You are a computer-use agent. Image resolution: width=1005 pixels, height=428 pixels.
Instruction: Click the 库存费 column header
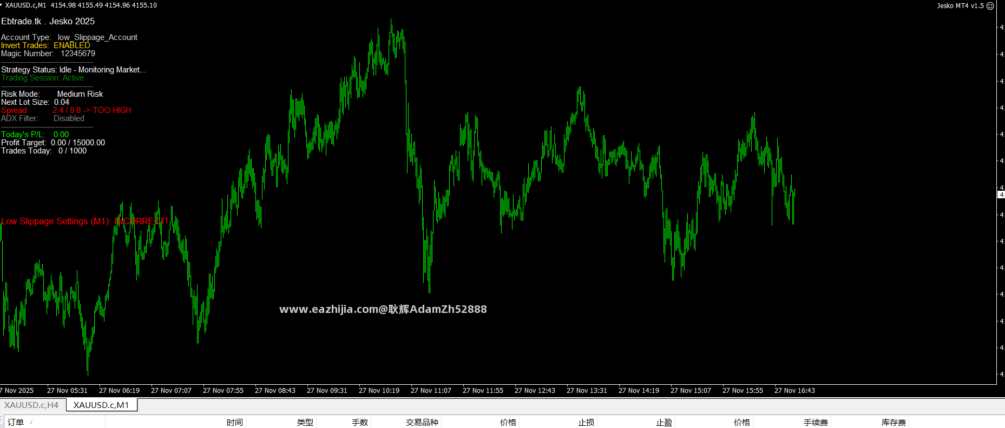[x=894, y=422]
